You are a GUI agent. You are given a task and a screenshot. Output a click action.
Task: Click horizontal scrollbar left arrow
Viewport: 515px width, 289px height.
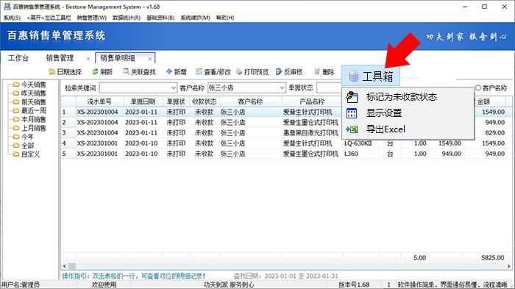pos(65,266)
